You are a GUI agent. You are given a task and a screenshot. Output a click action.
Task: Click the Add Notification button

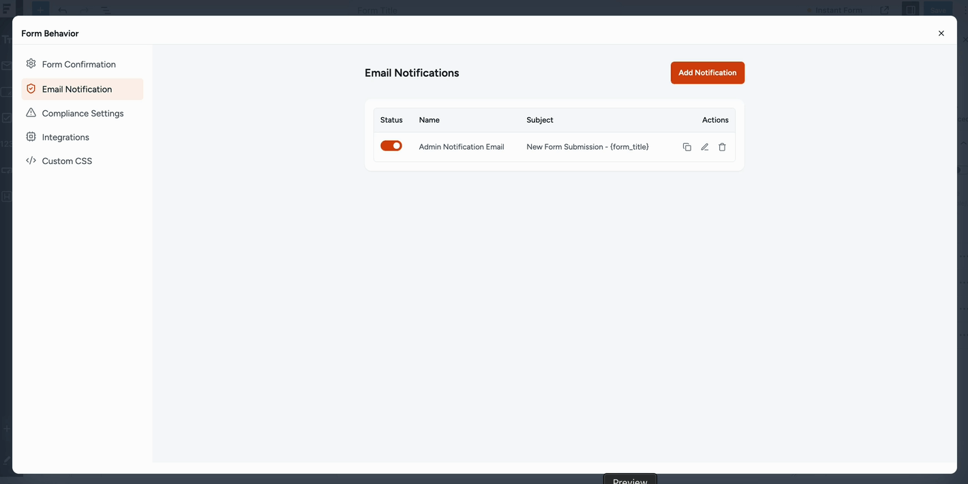click(x=707, y=73)
